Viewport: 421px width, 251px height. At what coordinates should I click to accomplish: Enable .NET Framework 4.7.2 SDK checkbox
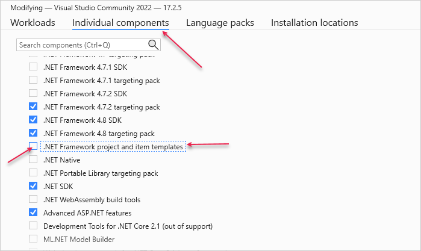click(33, 93)
